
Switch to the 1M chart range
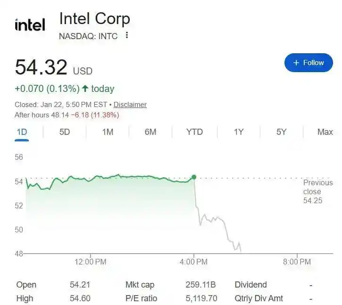pos(108,132)
